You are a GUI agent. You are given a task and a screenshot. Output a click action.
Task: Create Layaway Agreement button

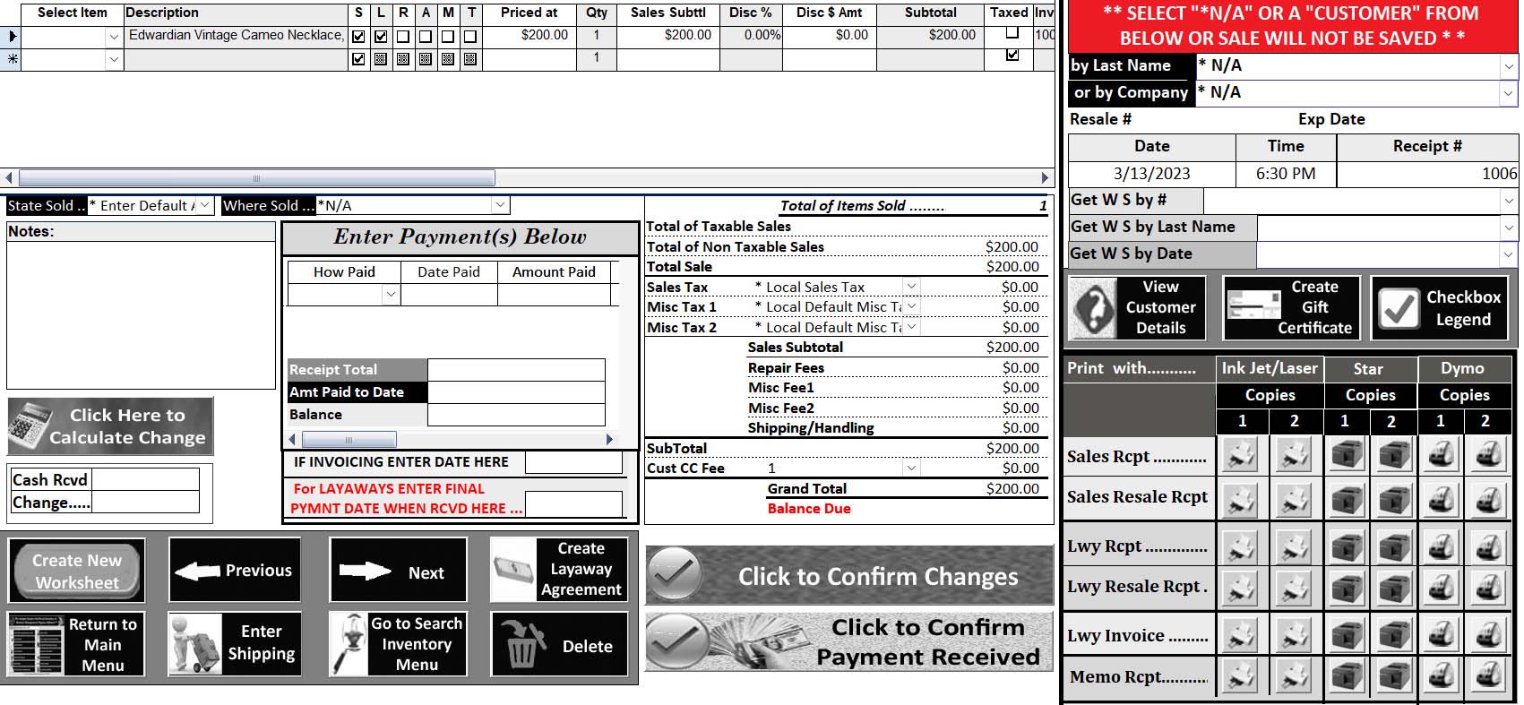pos(559,569)
